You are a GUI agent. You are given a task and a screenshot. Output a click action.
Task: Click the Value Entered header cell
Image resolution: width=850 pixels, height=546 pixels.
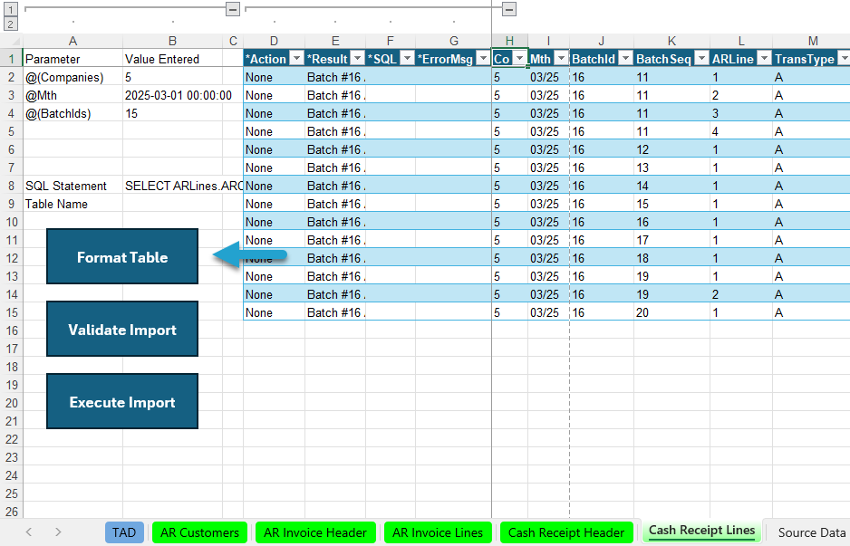(x=172, y=59)
